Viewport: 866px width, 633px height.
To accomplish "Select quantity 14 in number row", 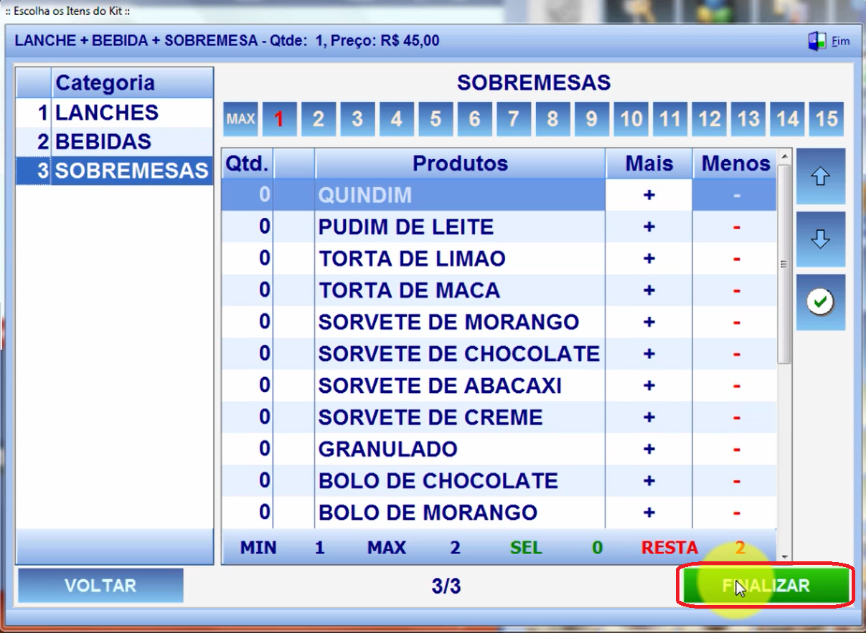I will pos(787,119).
